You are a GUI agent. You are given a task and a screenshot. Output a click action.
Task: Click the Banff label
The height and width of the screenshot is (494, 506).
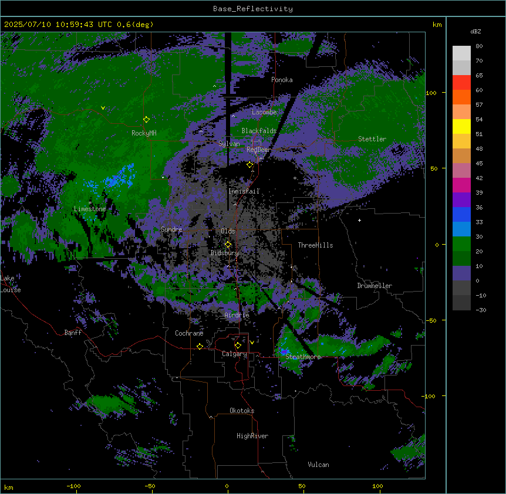coord(73,333)
